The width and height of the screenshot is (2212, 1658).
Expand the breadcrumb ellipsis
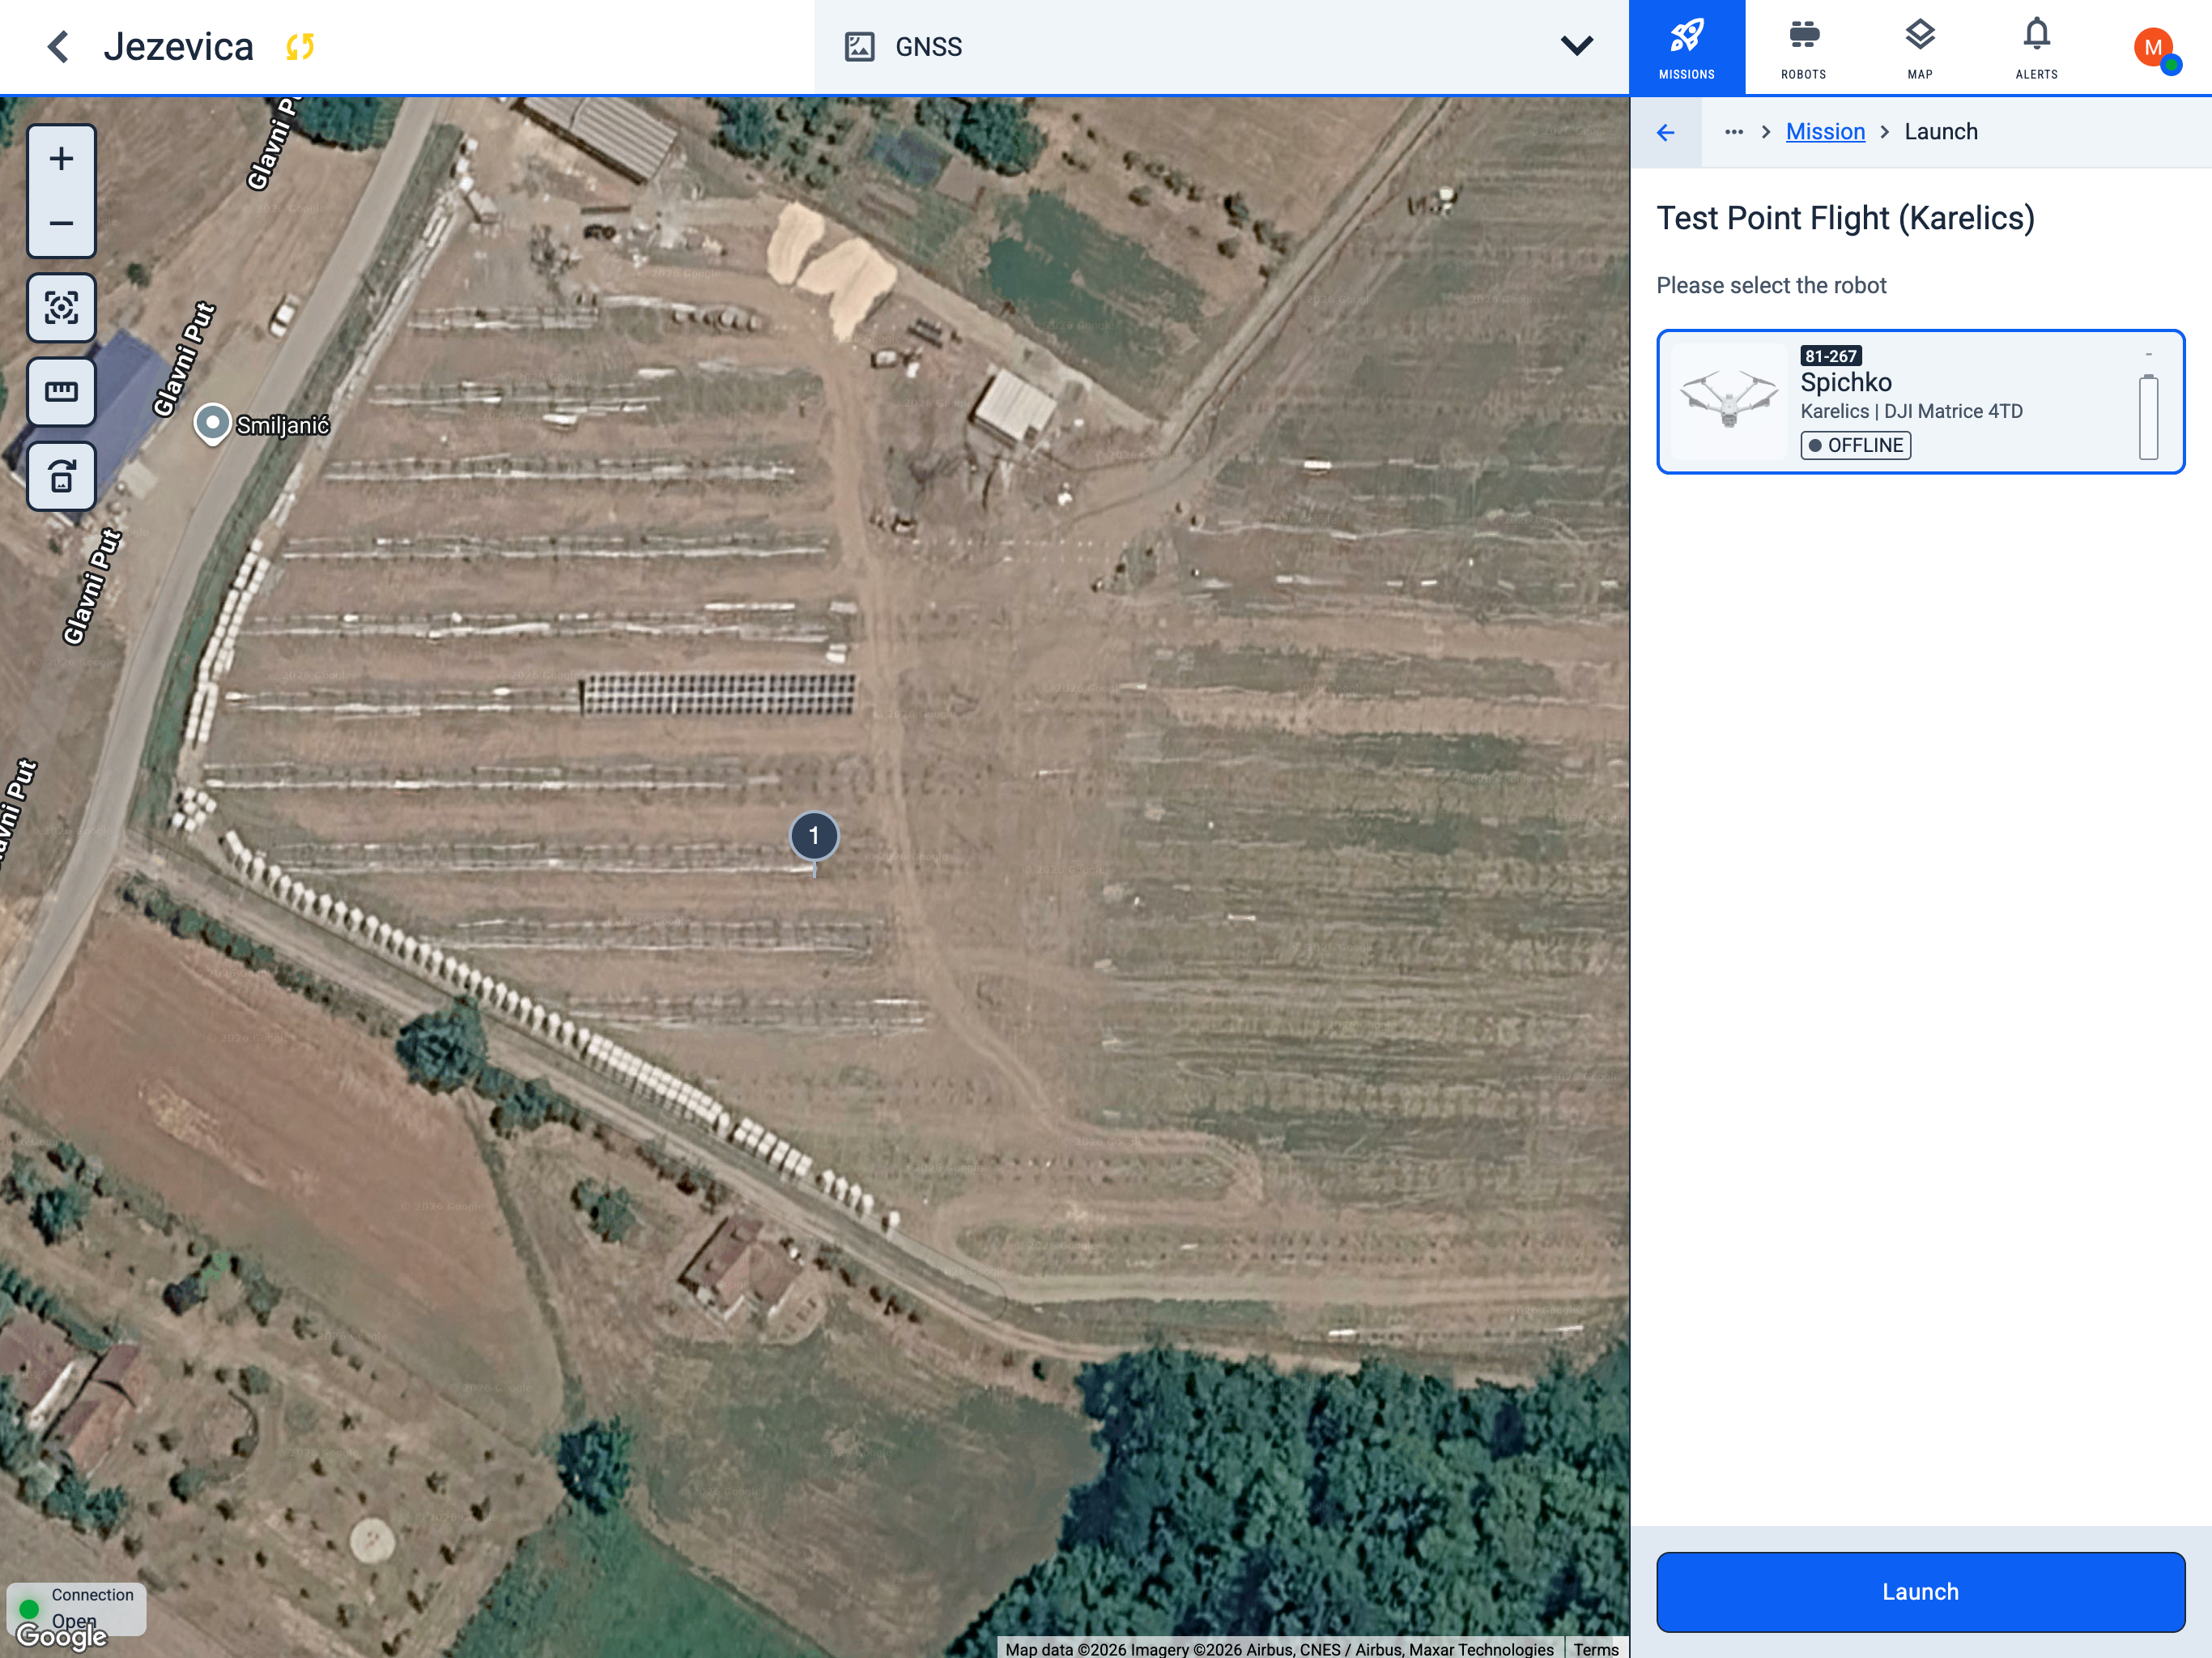point(1733,132)
